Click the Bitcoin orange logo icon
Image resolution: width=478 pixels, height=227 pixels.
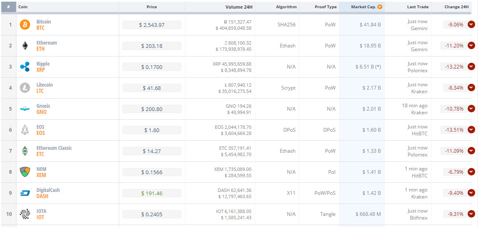coord(25,25)
